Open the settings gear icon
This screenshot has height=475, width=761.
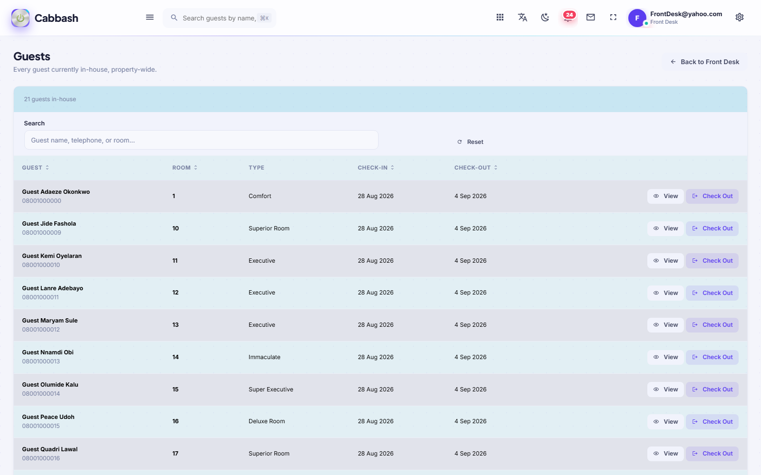pyautogui.click(x=740, y=18)
